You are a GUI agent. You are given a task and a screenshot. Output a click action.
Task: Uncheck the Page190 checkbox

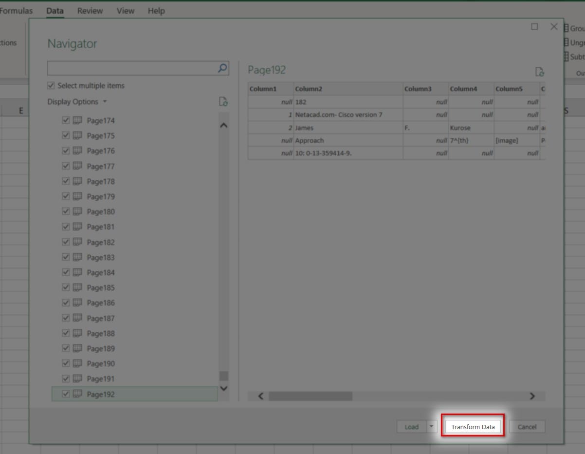(66, 363)
